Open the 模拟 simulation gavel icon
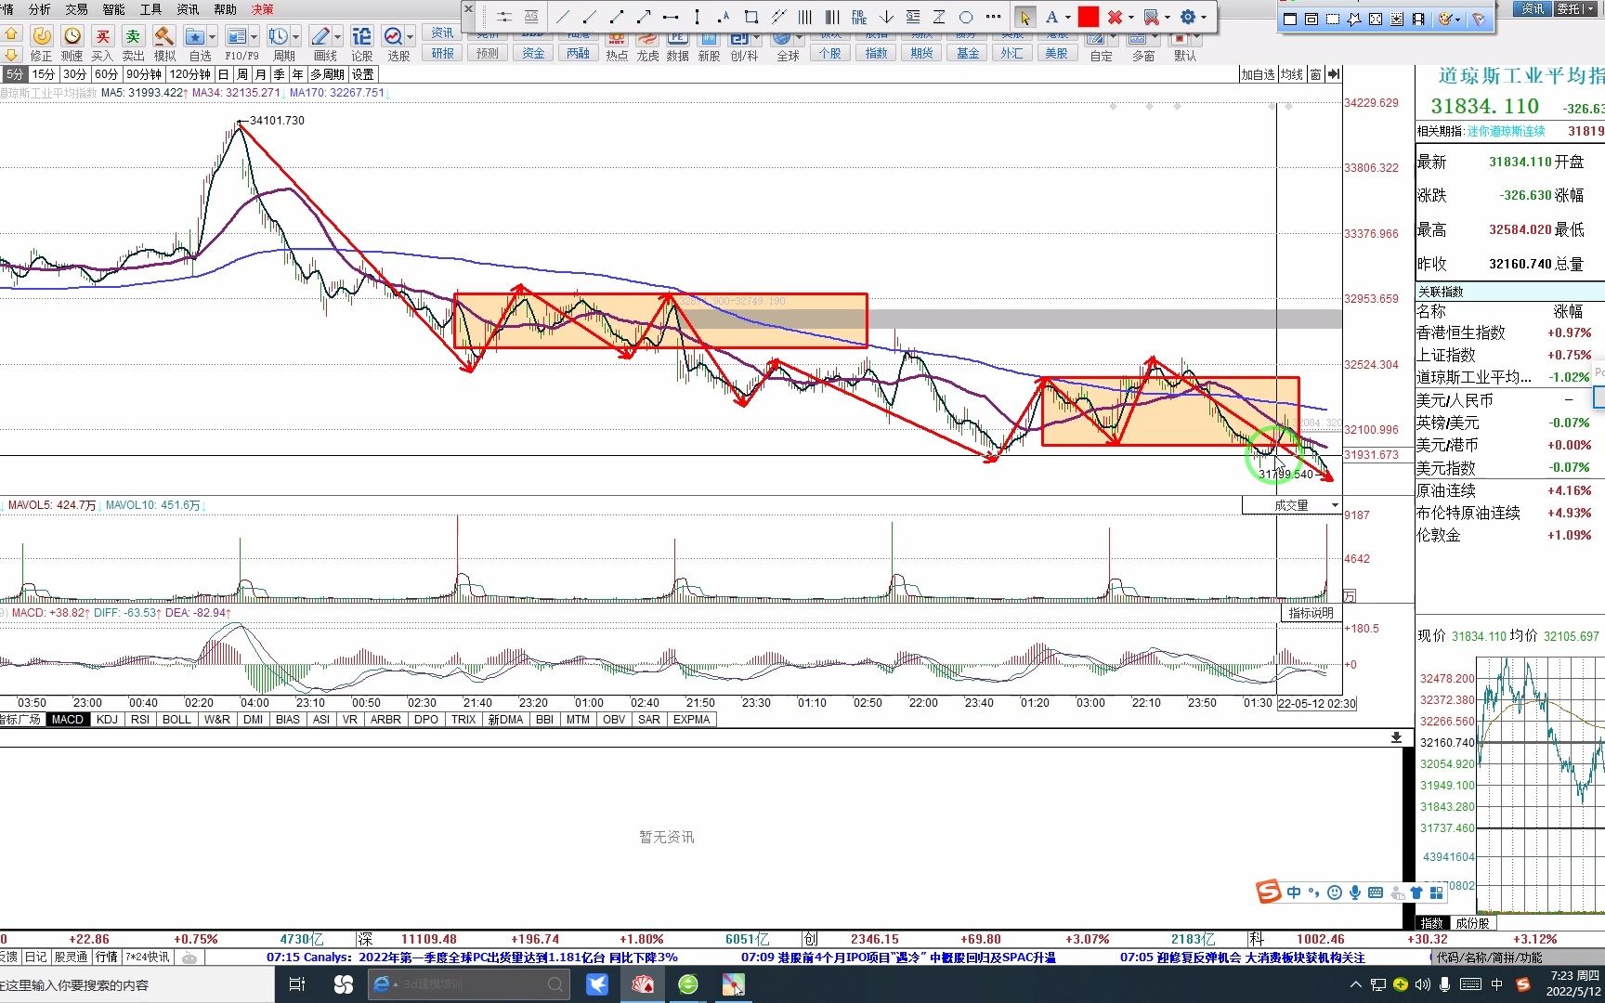 click(163, 36)
